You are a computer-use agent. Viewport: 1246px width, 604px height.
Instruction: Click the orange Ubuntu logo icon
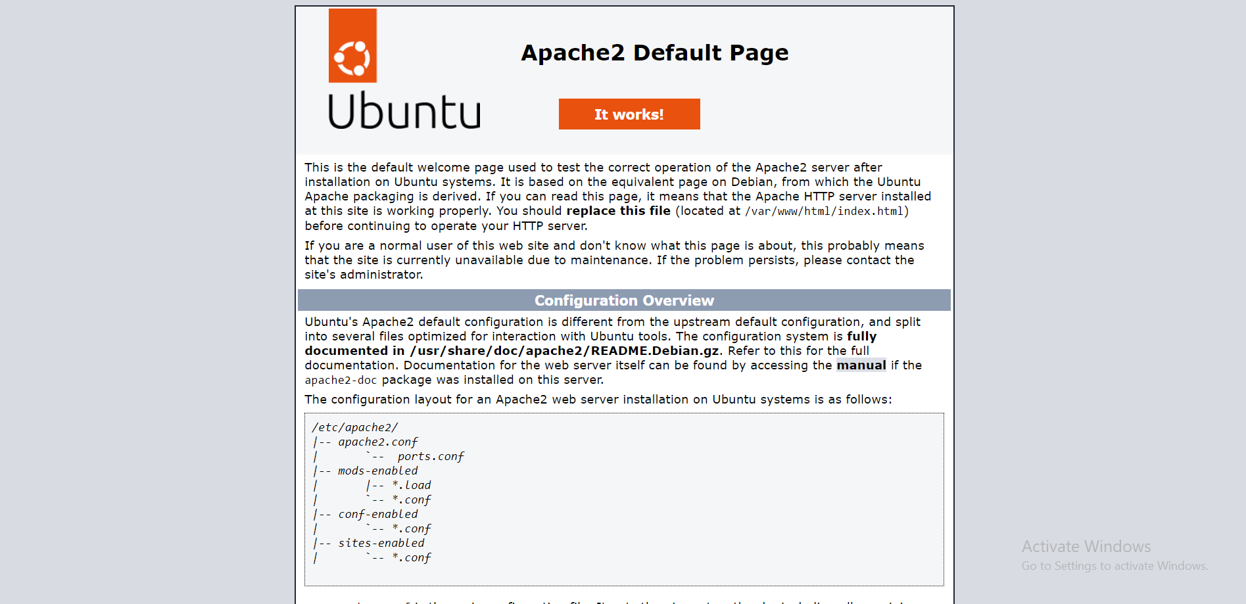tap(352, 45)
